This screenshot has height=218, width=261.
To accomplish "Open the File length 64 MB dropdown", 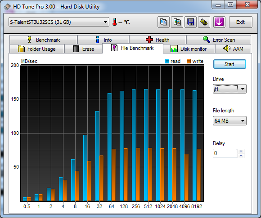I will pos(229,120).
